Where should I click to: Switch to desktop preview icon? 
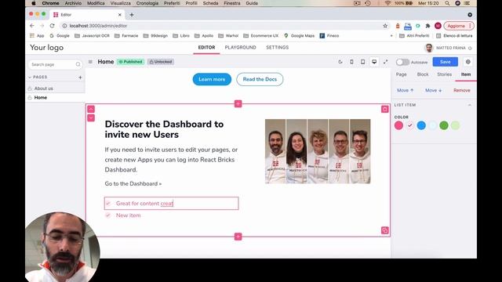[374, 62]
